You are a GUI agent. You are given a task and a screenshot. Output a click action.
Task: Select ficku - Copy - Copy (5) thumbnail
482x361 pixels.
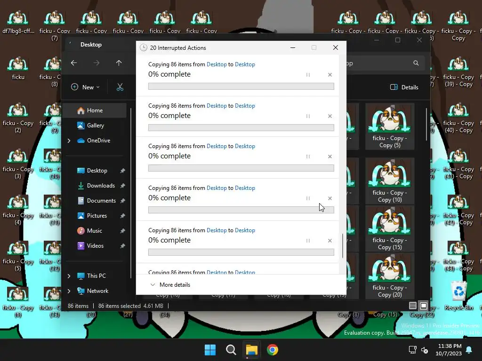click(389, 127)
